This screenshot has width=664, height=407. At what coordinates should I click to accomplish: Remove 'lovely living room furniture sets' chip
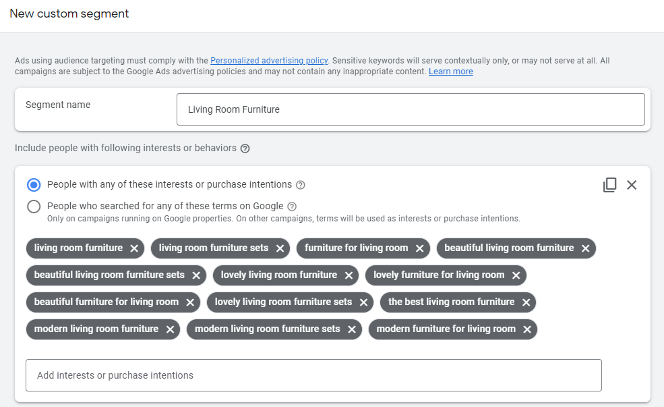coord(363,302)
